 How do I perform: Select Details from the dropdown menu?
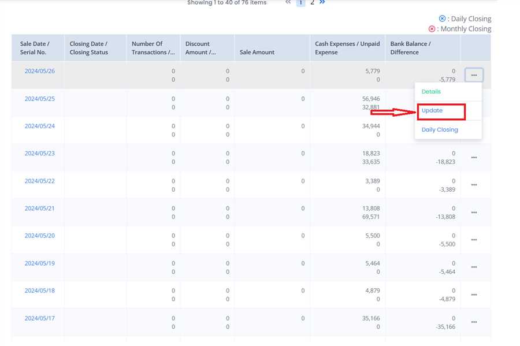click(x=431, y=92)
